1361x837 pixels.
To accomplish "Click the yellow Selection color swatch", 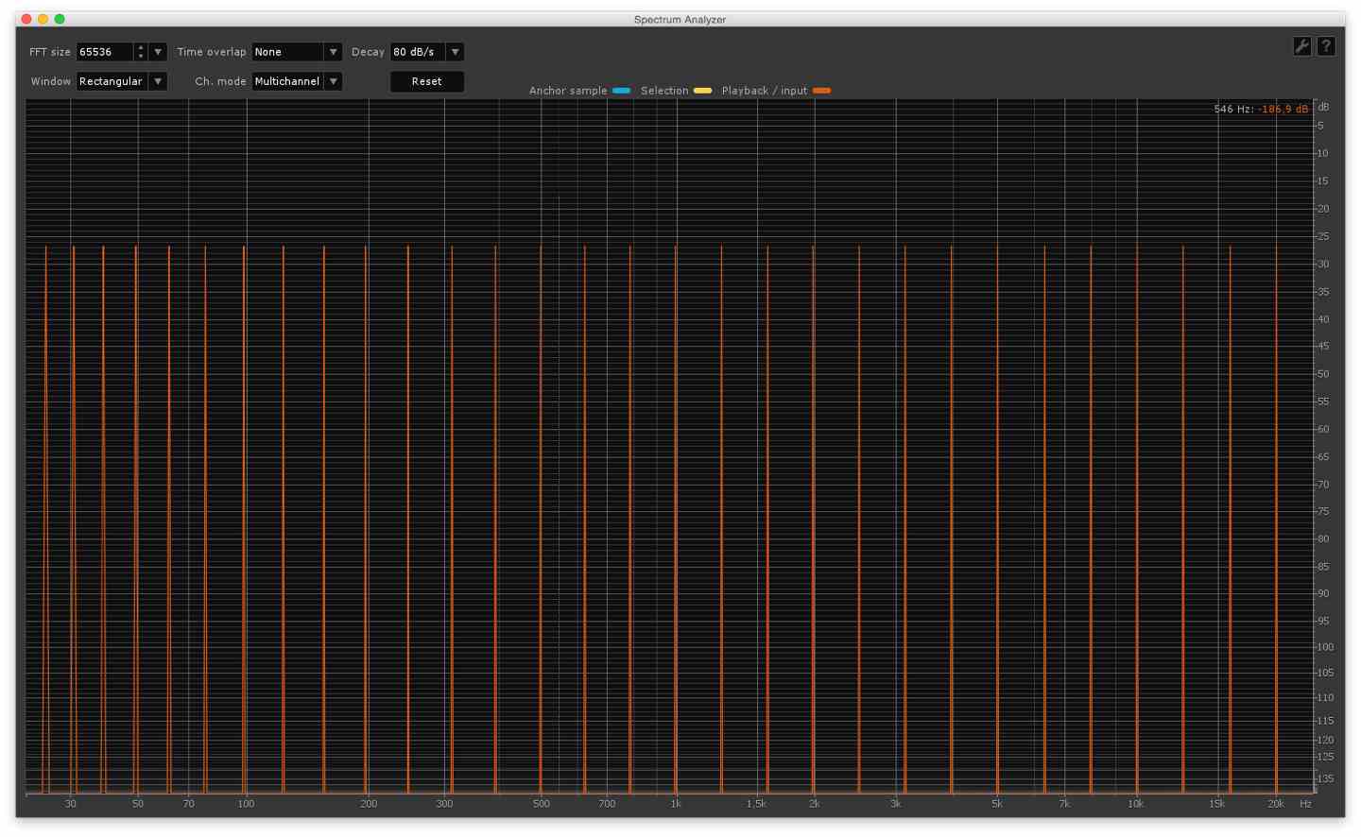I will [x=702, y=91].
